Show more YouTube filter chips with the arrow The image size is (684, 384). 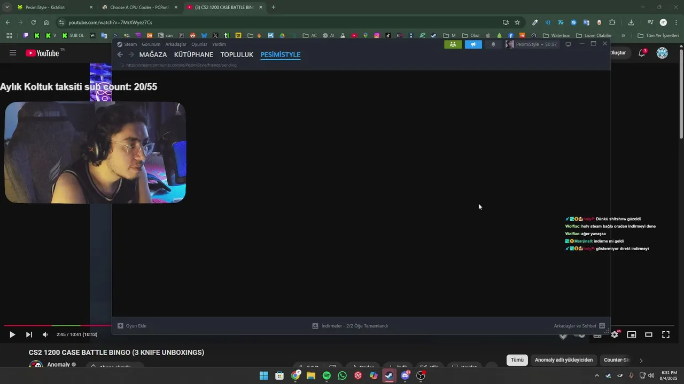tap(641, 360)
